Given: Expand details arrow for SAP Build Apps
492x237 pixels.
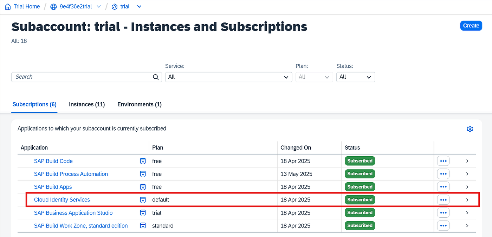Looking at the screenshot, I should pyautogui.click(x=467, y=187).
